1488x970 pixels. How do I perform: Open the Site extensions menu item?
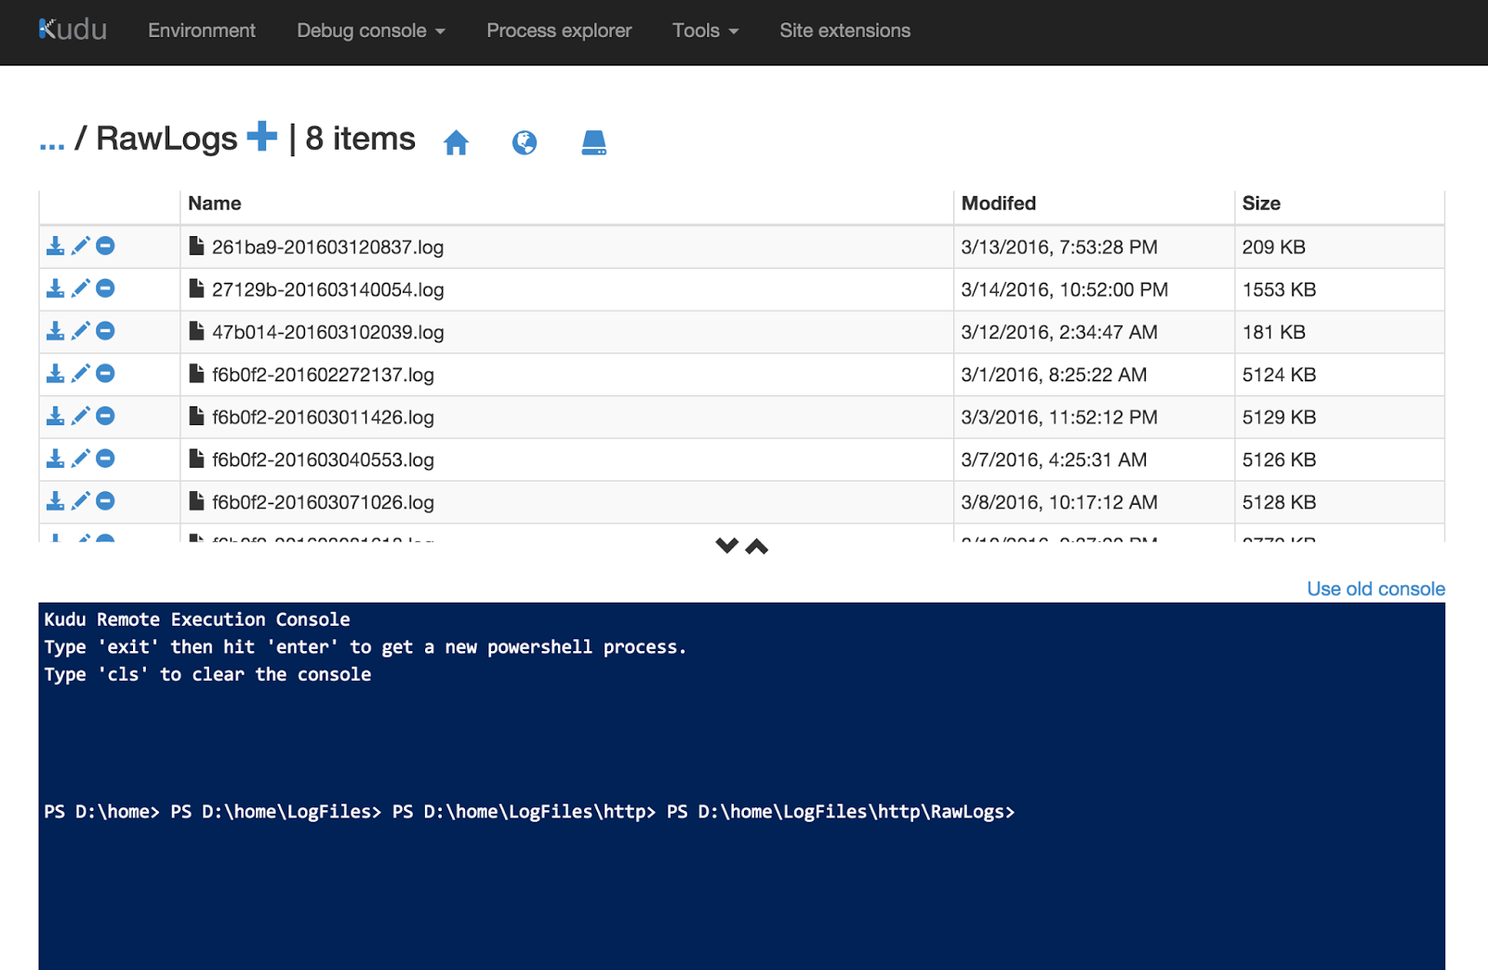(844, 31)
